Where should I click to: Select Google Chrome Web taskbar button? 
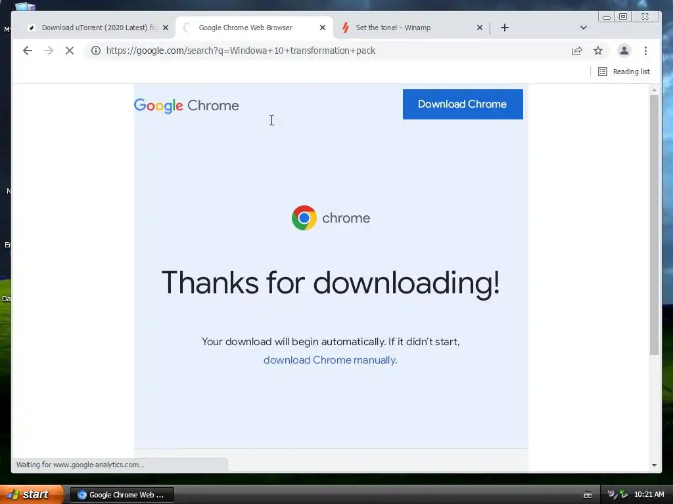(x=122, y=495)
